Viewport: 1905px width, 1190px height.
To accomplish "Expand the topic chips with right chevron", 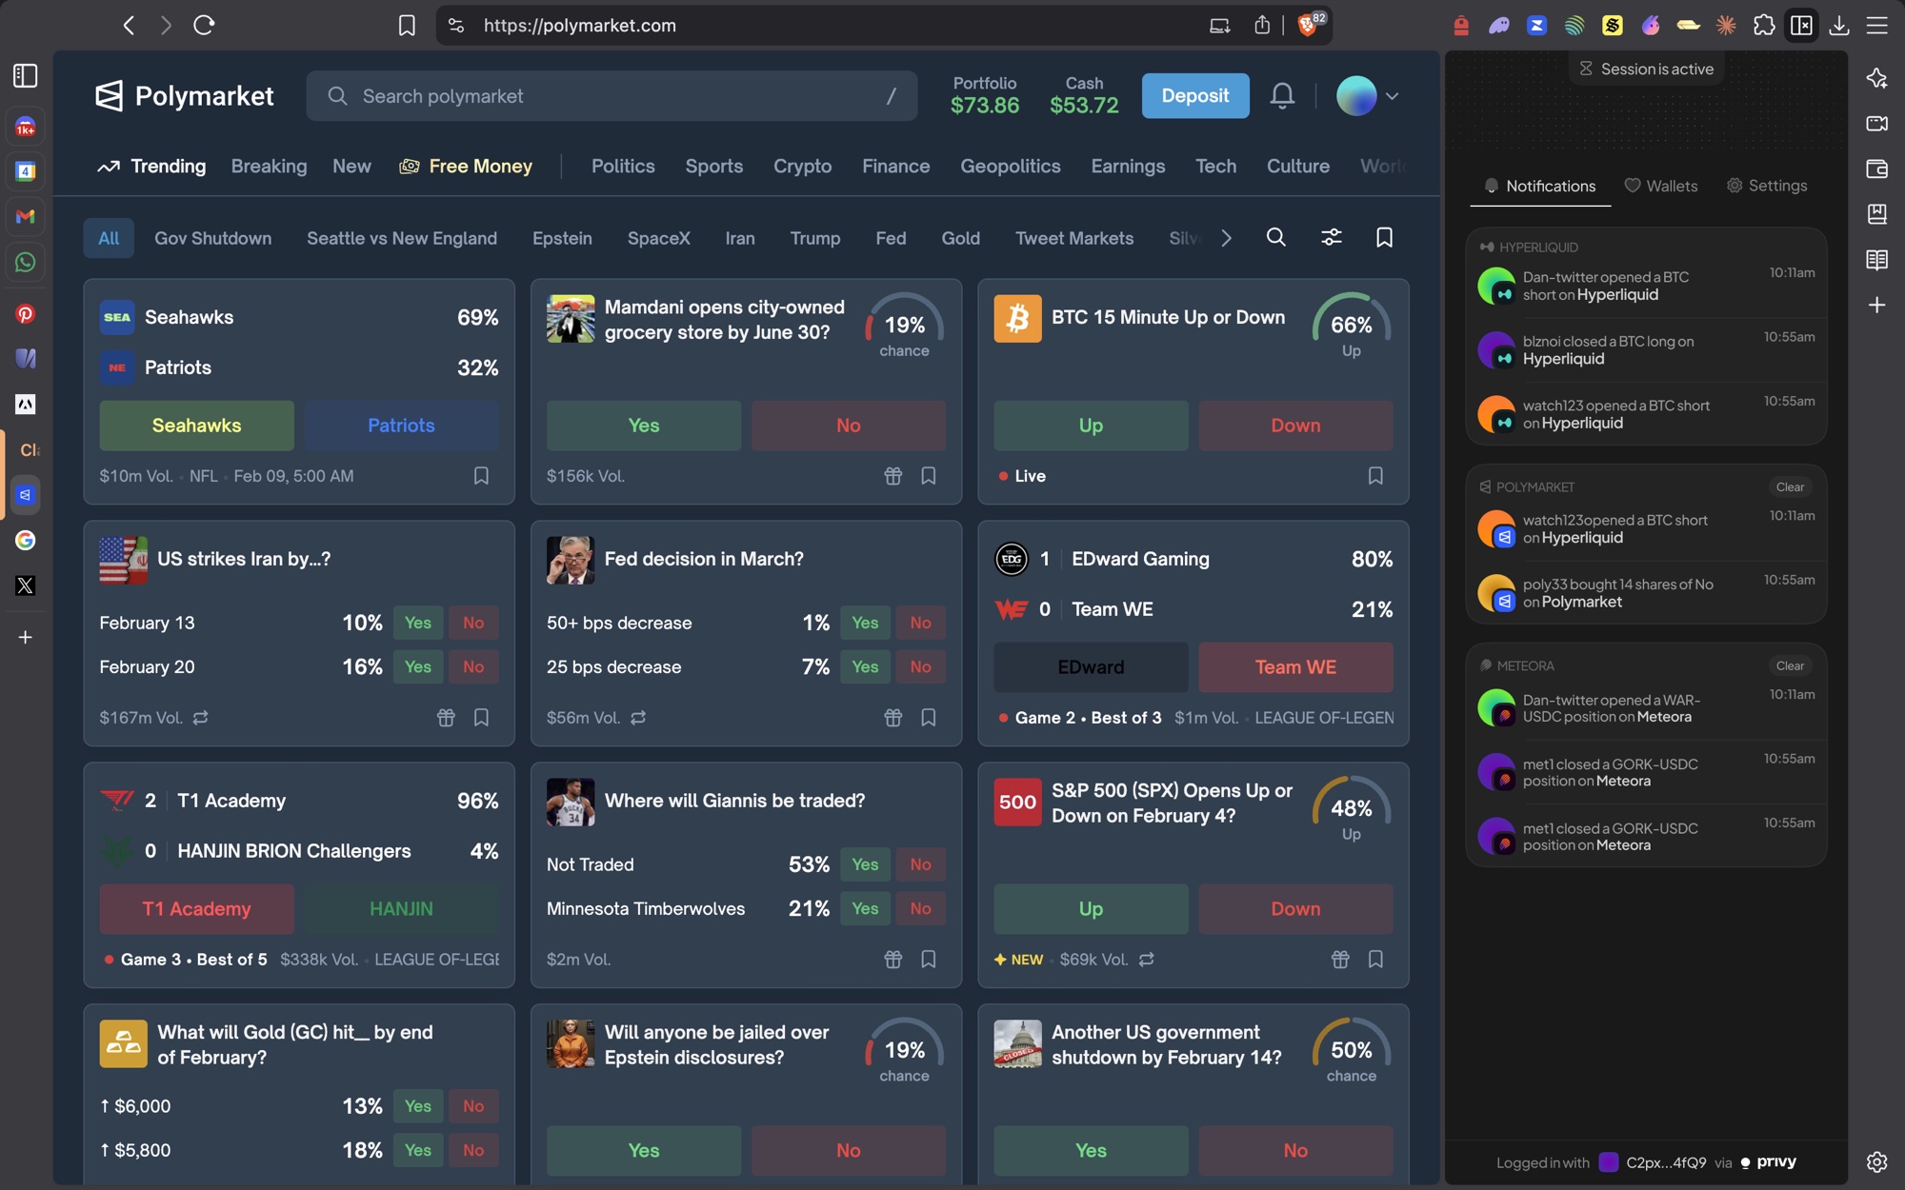I will [1226, 238].
